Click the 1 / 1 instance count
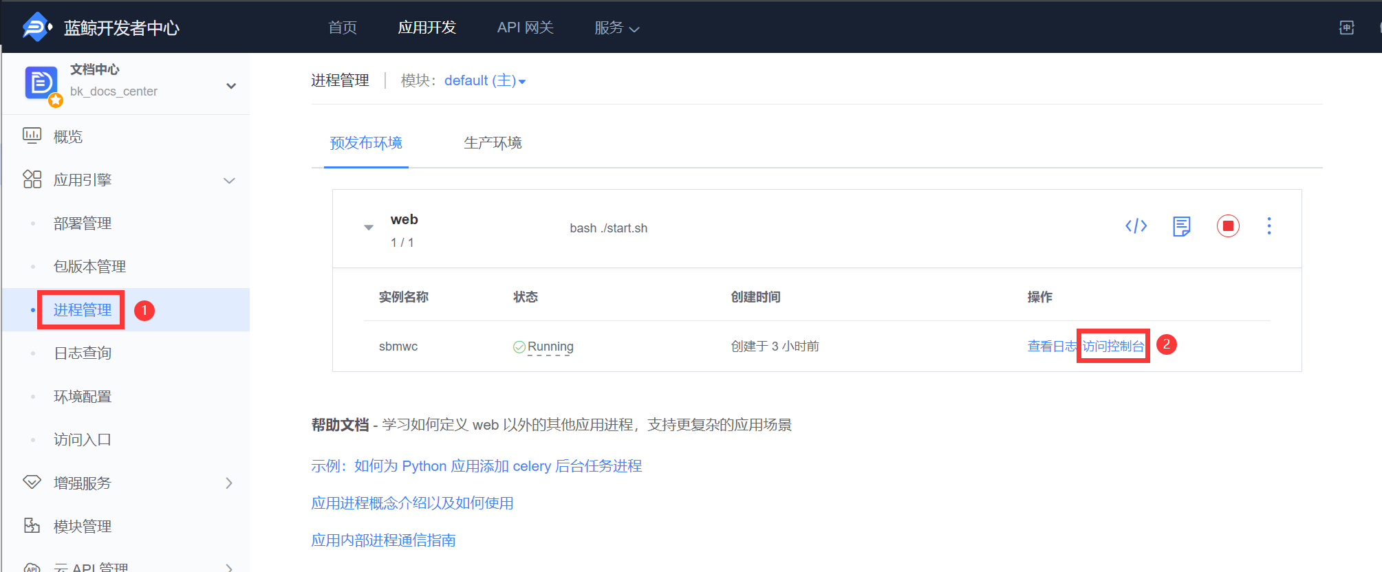The width and height of the screenshot is (1382, 572). (402, 243)
